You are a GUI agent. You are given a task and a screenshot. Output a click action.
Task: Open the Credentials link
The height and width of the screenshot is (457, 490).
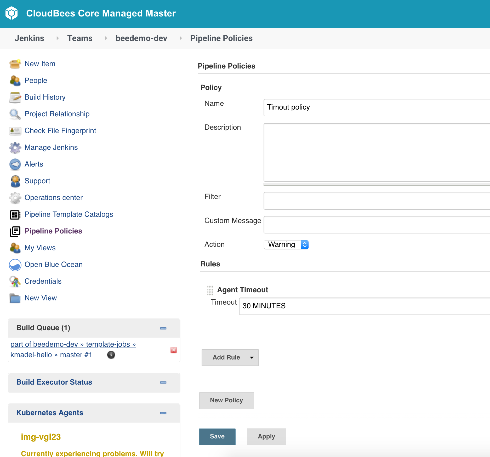click(x=43, y=281)
